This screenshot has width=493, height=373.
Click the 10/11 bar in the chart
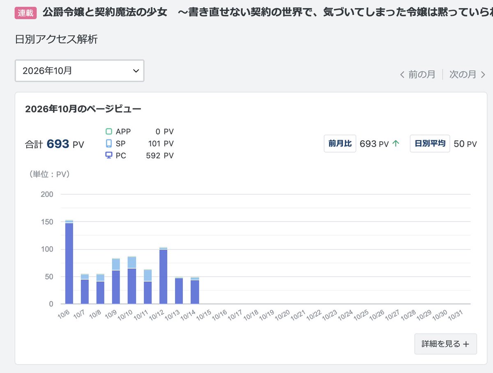[x=147, y=287]
